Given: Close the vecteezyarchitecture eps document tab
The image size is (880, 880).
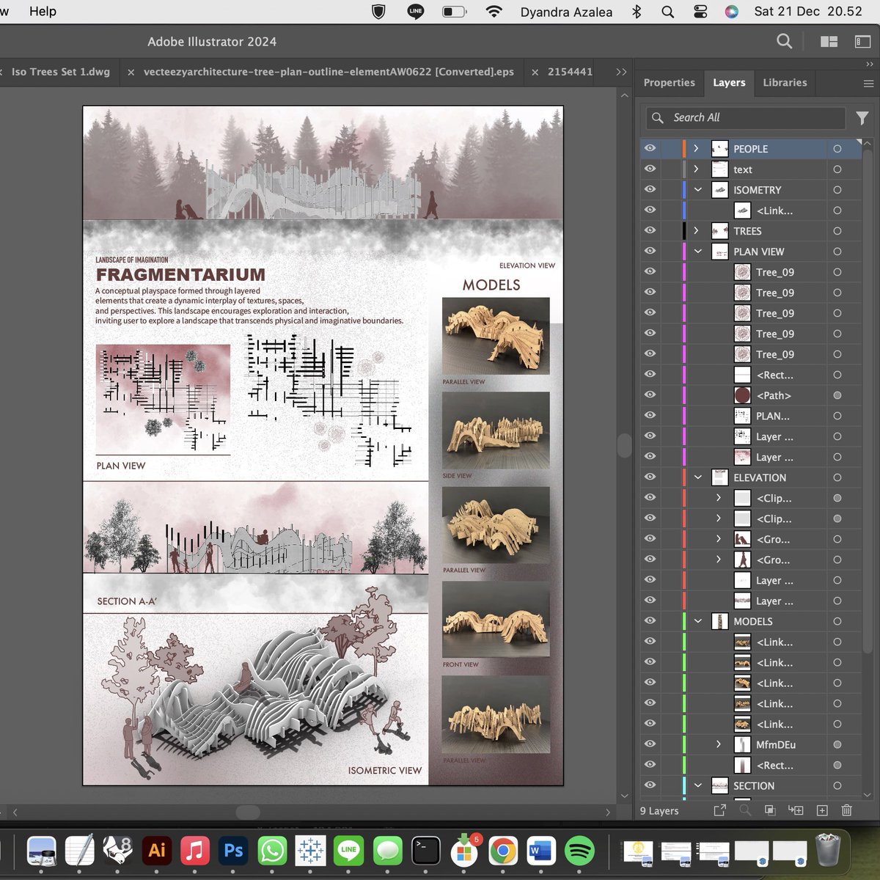Looking at the screenshot, I should pyautogui.click(x=131, y=73).
